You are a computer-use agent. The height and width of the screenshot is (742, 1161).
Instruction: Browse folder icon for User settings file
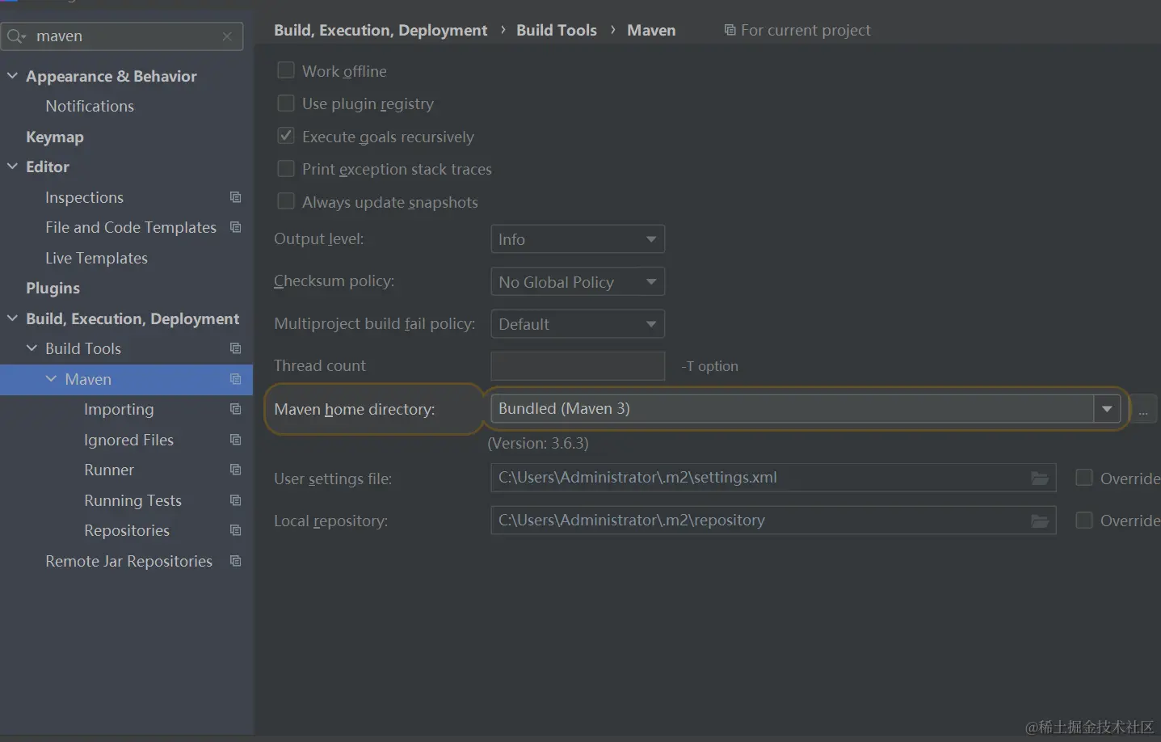click(1040, 479)
